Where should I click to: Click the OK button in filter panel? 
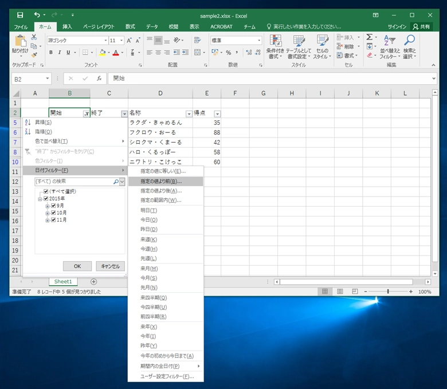tap(77, 266)
